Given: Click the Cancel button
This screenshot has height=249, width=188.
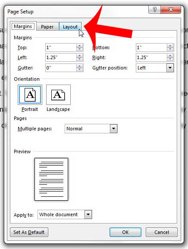Looking at the screenshot, I should click(x=162, y=232).
